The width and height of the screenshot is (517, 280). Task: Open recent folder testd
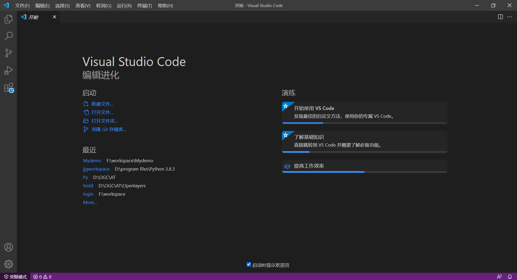(88, 186)
